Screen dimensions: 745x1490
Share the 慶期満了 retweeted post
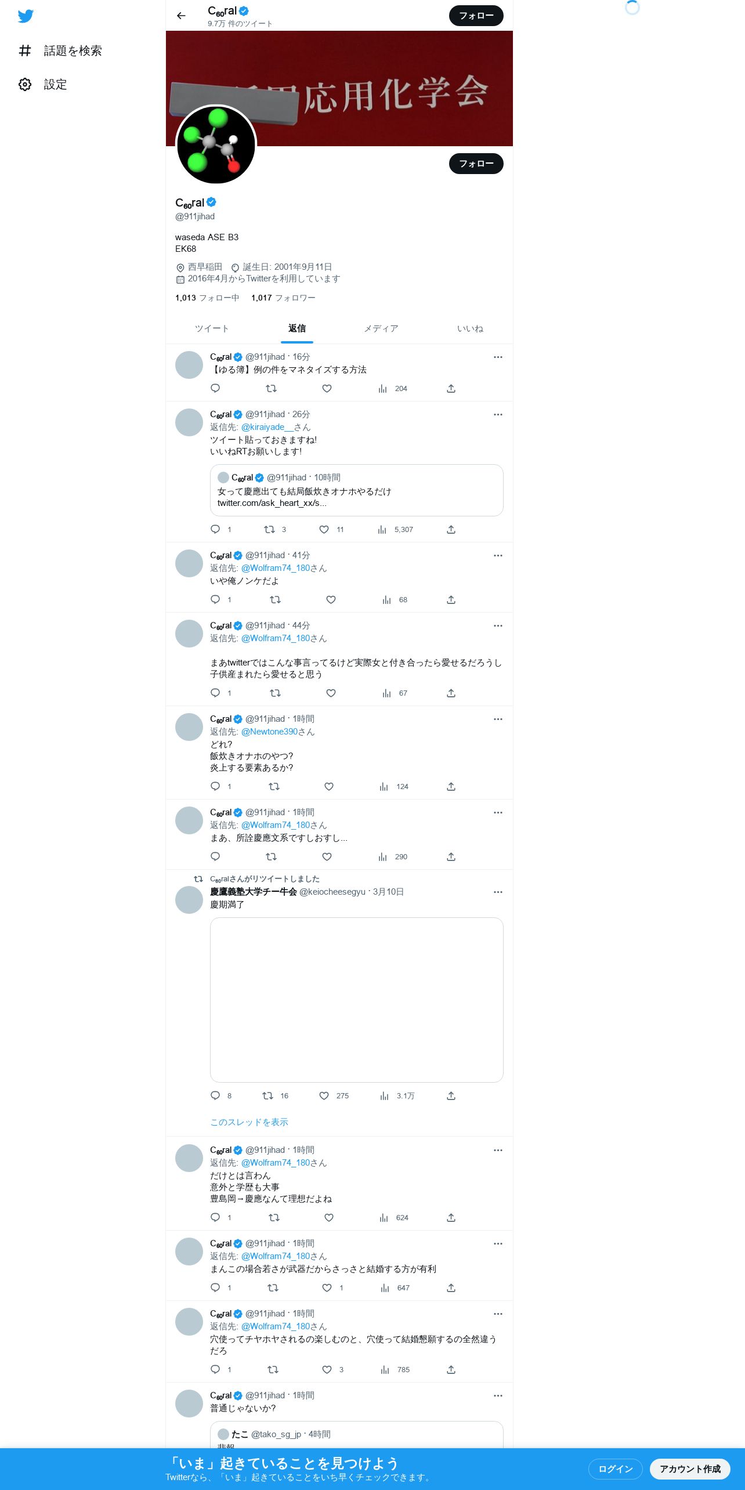pyautogui.click(x=451, y=1095)
